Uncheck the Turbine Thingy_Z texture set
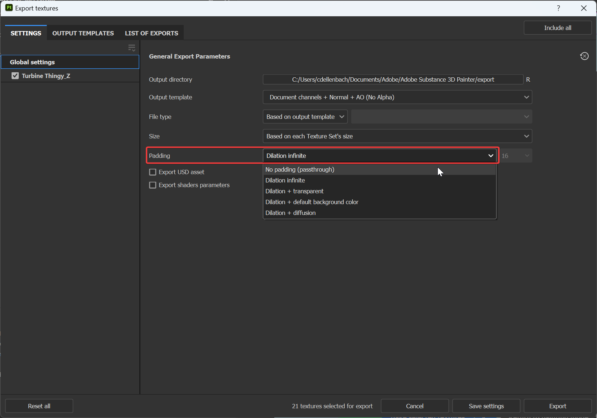 (x=15, y=76)
